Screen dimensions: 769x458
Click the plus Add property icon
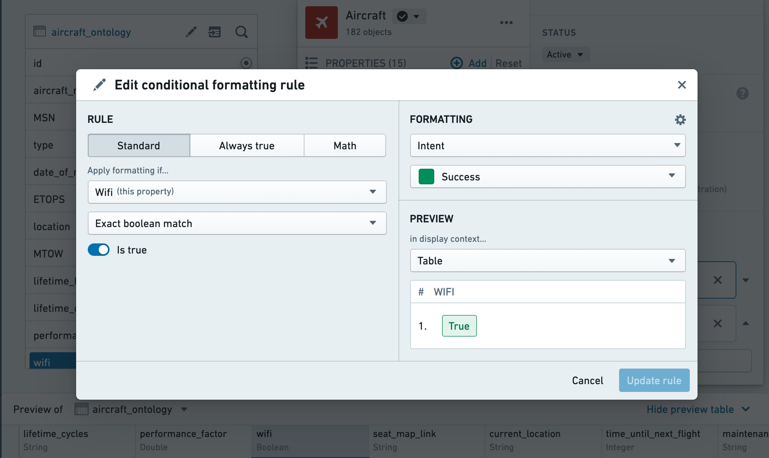[x=457, y=63]
